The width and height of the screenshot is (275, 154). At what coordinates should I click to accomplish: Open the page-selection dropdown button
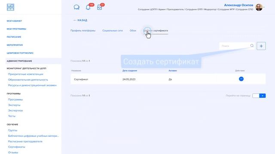pyautogui.click(x=263, y=96)
